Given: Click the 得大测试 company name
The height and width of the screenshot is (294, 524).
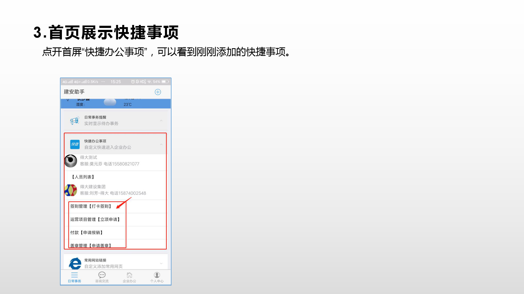Looking at the screenshot, I should 88,157.
